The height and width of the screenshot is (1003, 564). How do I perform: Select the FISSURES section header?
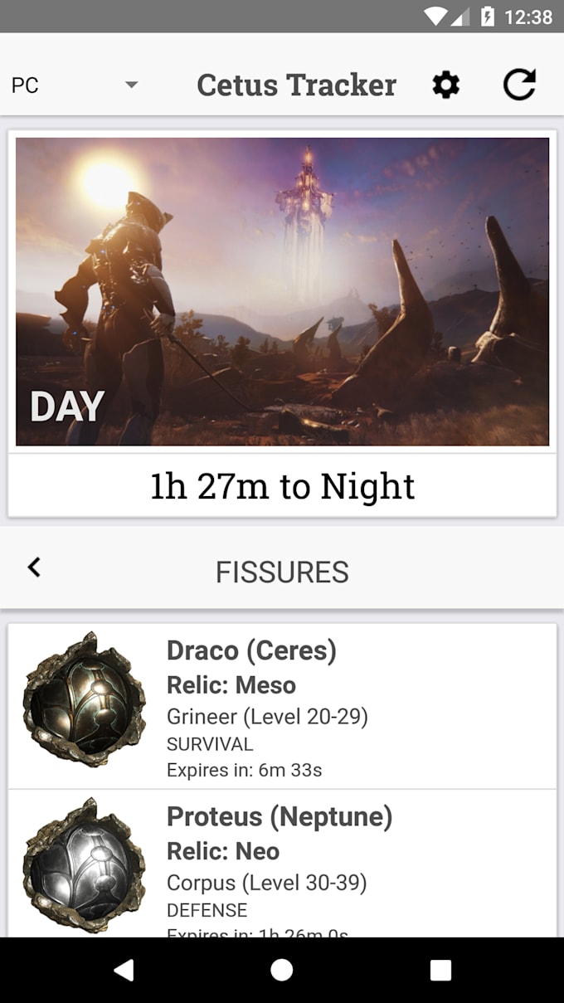tap(282, 572)
